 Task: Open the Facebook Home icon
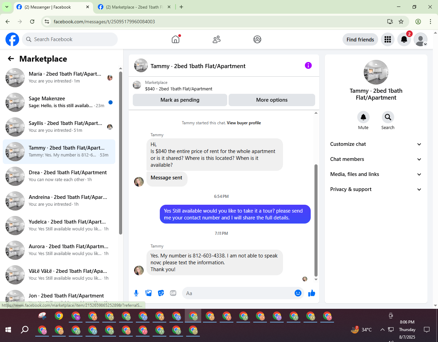point(176,39)
